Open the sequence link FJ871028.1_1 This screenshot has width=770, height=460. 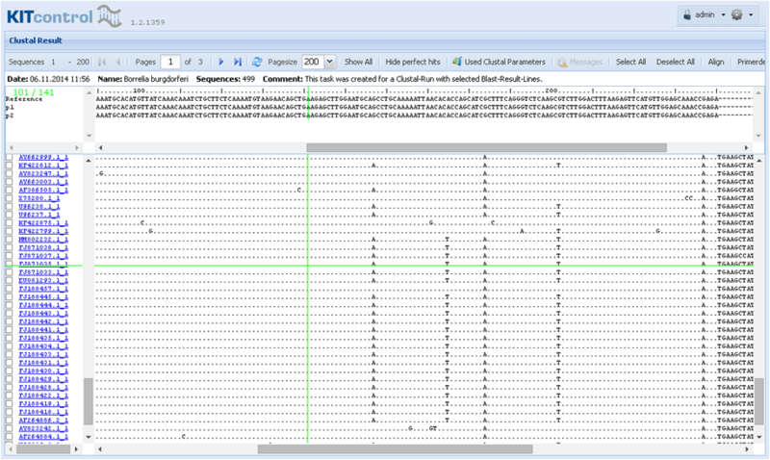coord(43,247)
